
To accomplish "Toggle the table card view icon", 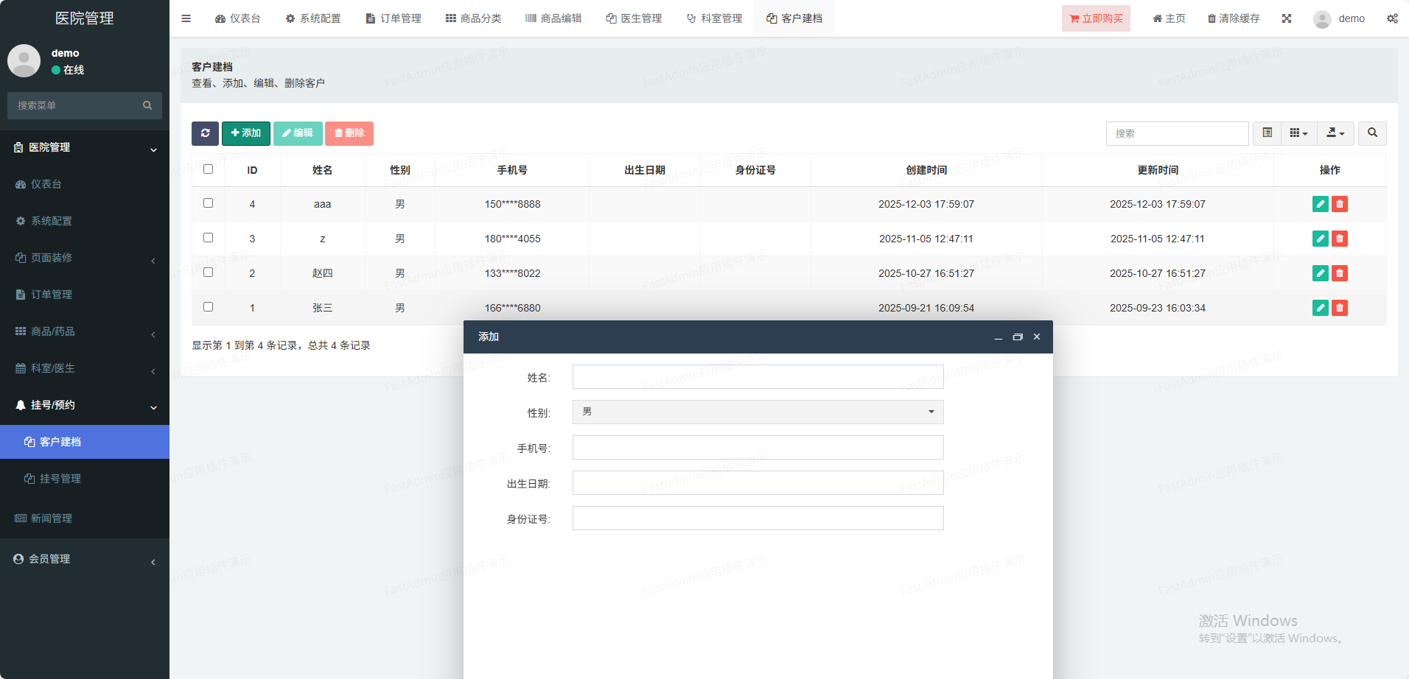I will tap(1268, 133).
